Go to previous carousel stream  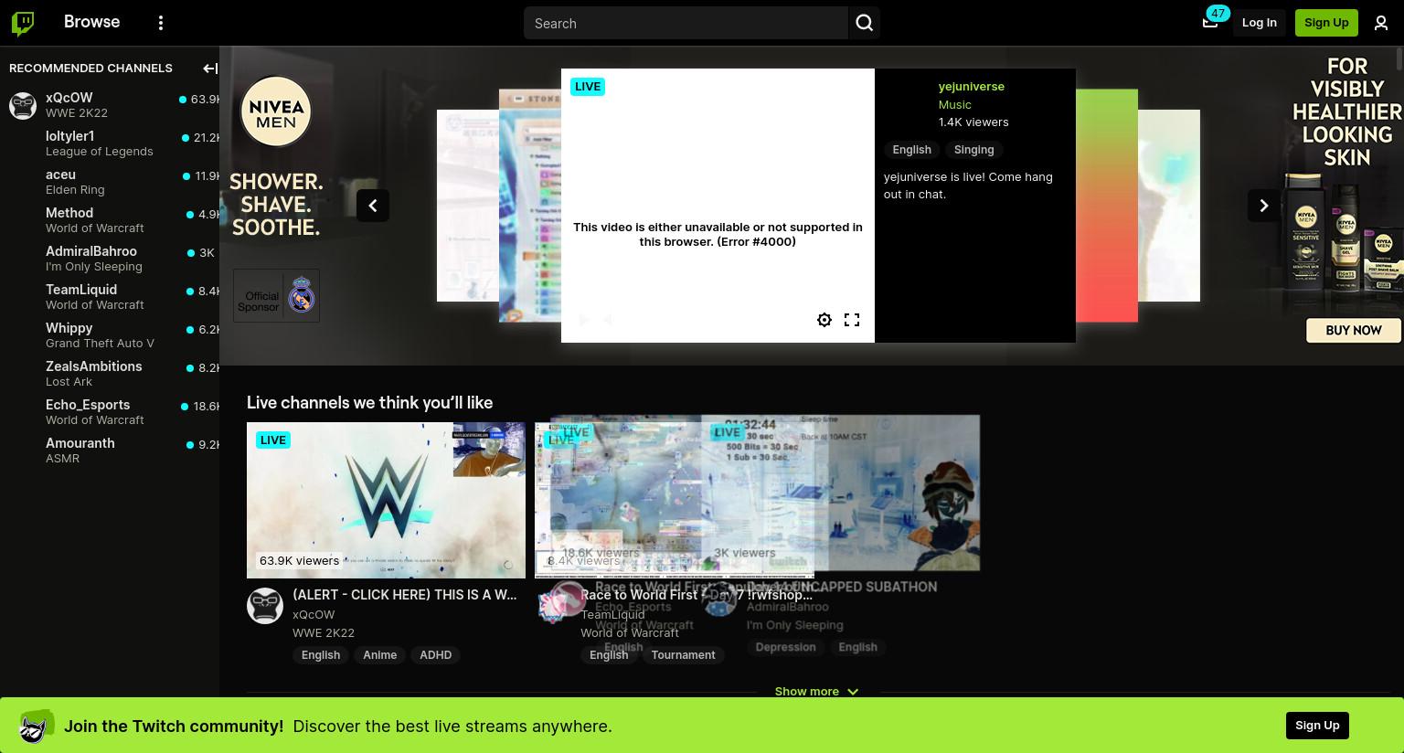click(373, 206)
